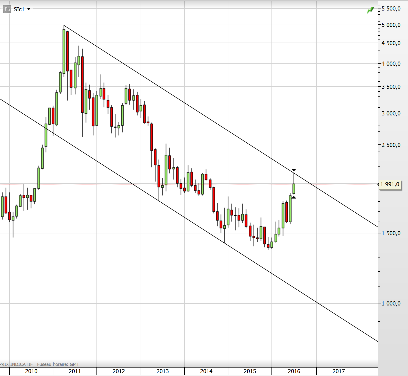This screenshot has width=408, height=376.
Task: Click the 2010 label on the time axis
Action: [x=31, y=371]
